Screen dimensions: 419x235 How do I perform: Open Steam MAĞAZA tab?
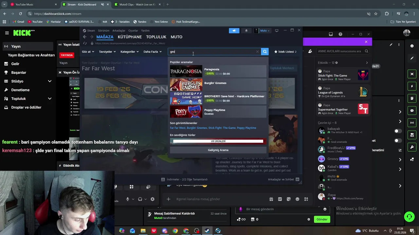pos(105,37)
